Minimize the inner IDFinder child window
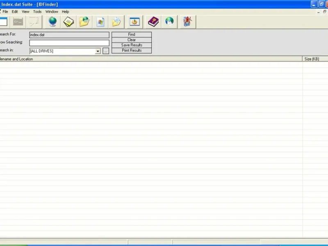Image resolution: width=328 pixels, height=246 pixels. tap(319, 12)
